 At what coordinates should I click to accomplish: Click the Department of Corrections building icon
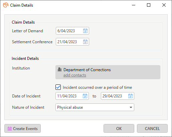59,69
